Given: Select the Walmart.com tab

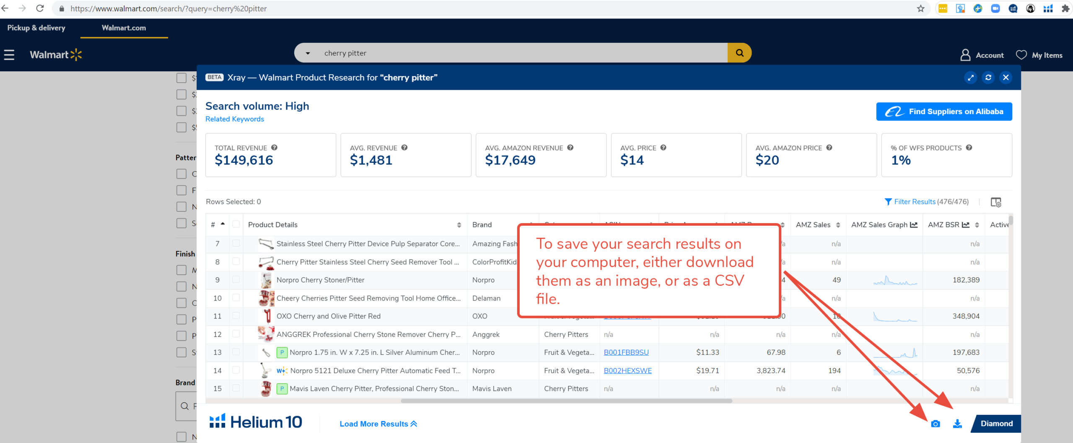Looking at the screenshot, I should click(x=124, y=28).
